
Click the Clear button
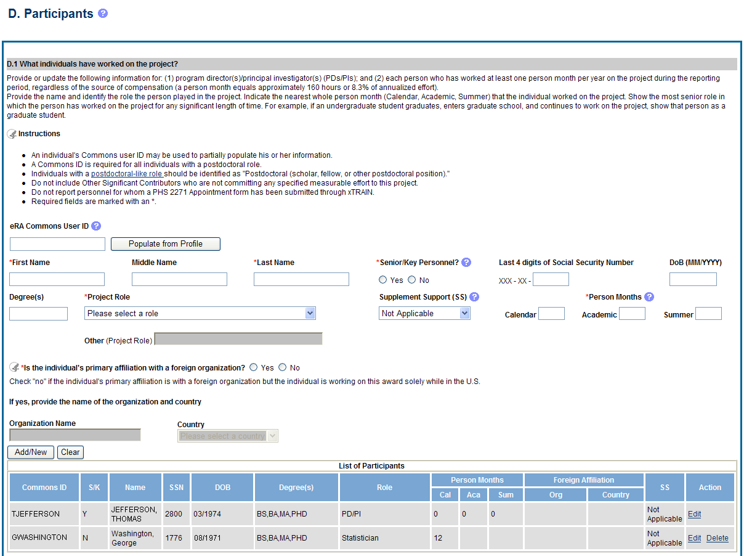click(x=70, y=452)
